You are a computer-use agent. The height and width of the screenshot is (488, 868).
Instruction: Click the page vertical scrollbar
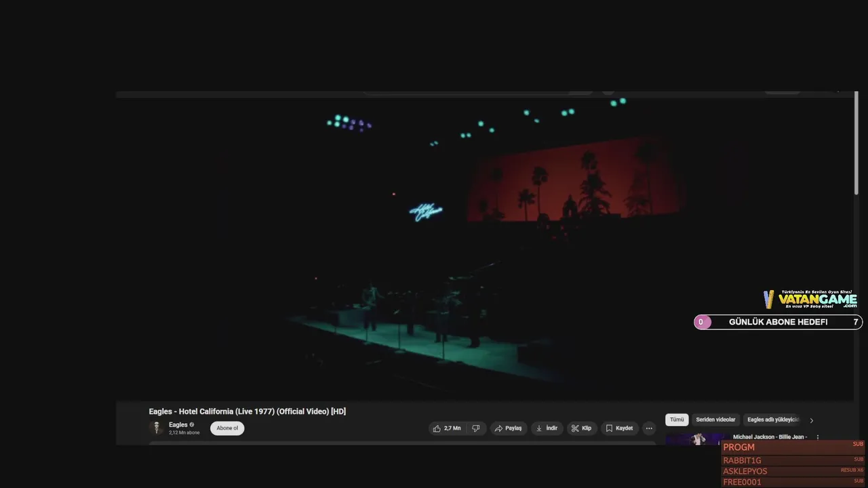856,144
